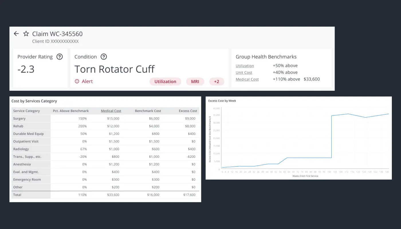Click the back arrow to return

tap(16, 33)
